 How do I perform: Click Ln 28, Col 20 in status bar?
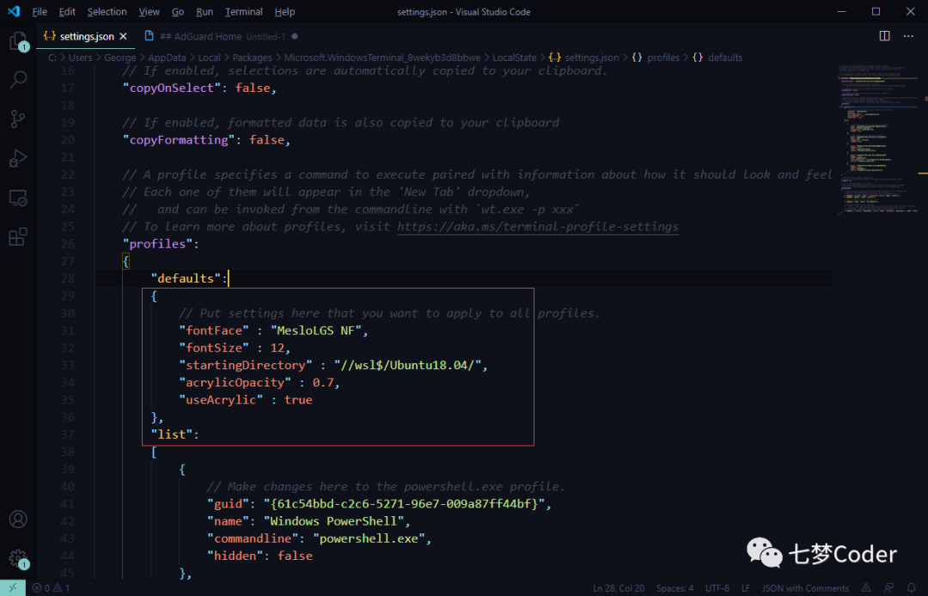(x=619, y=588)
